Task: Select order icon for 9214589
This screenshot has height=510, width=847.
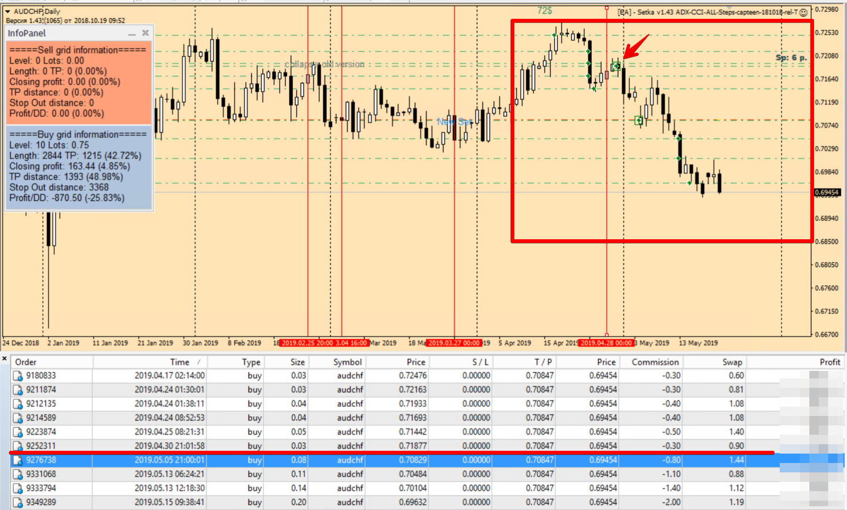Action: (x=18, y=418)
